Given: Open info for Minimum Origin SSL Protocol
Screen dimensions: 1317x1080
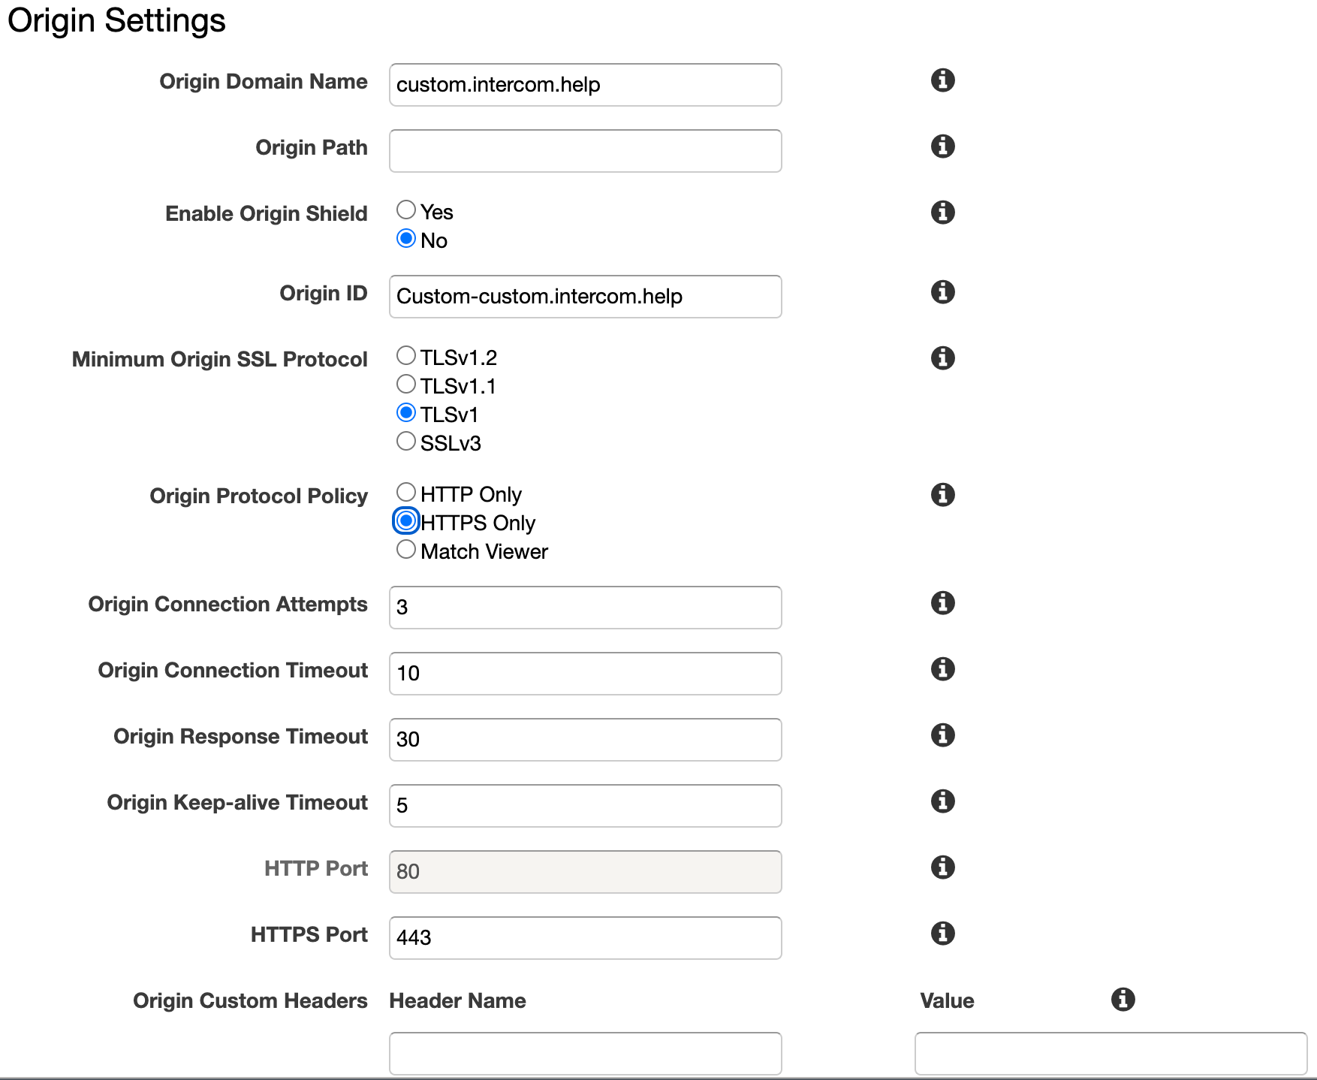Looking at the screenshot, I should (x=942, y=357).
